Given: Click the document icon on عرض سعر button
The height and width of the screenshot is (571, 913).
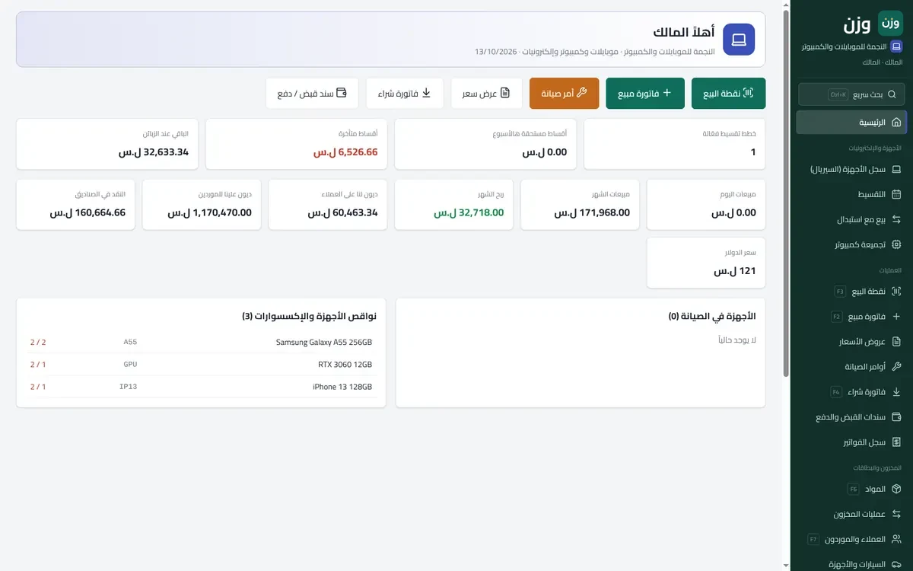Looking at the screenshot, I should (x=505, y=93).
